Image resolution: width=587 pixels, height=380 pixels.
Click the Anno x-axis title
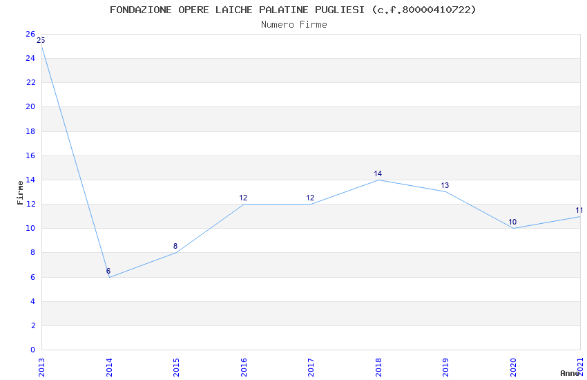pos(570,373)
